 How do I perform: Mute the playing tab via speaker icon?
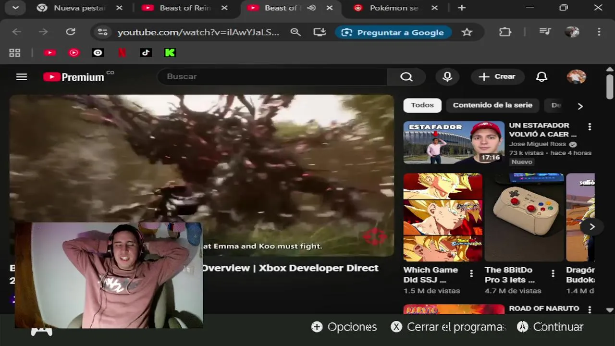click(311, 8)
